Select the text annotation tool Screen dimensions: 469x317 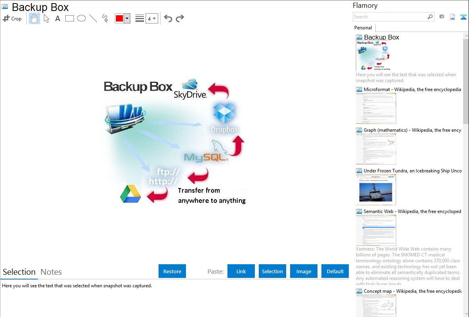(58, 18)
